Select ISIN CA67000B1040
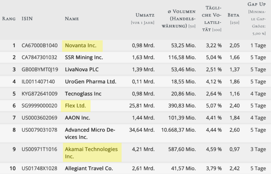 [40, 45]
